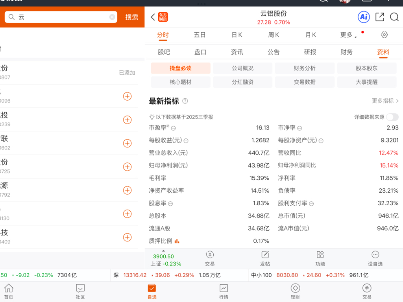
Task: Open 股息率 info bubble icon
Action: coord(170,204)
